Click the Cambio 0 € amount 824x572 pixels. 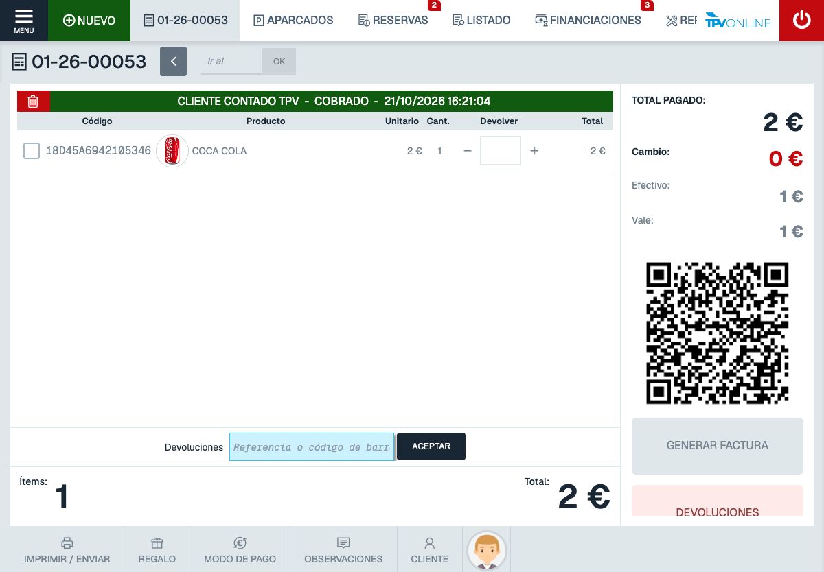pos(786,158)
